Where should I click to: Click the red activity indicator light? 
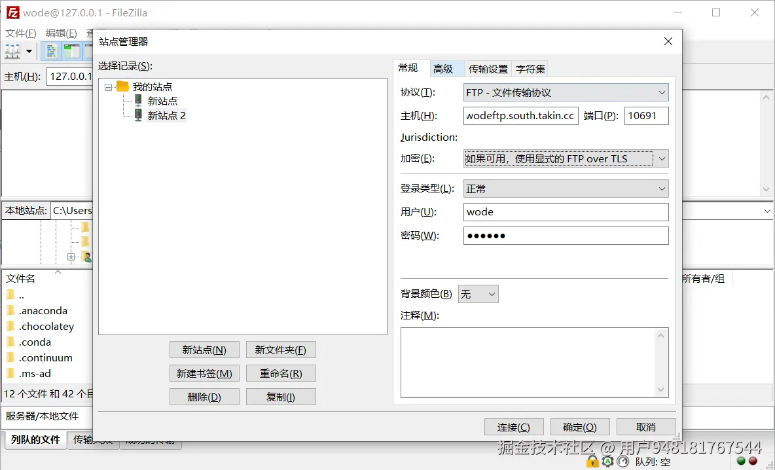coord(753,461)
